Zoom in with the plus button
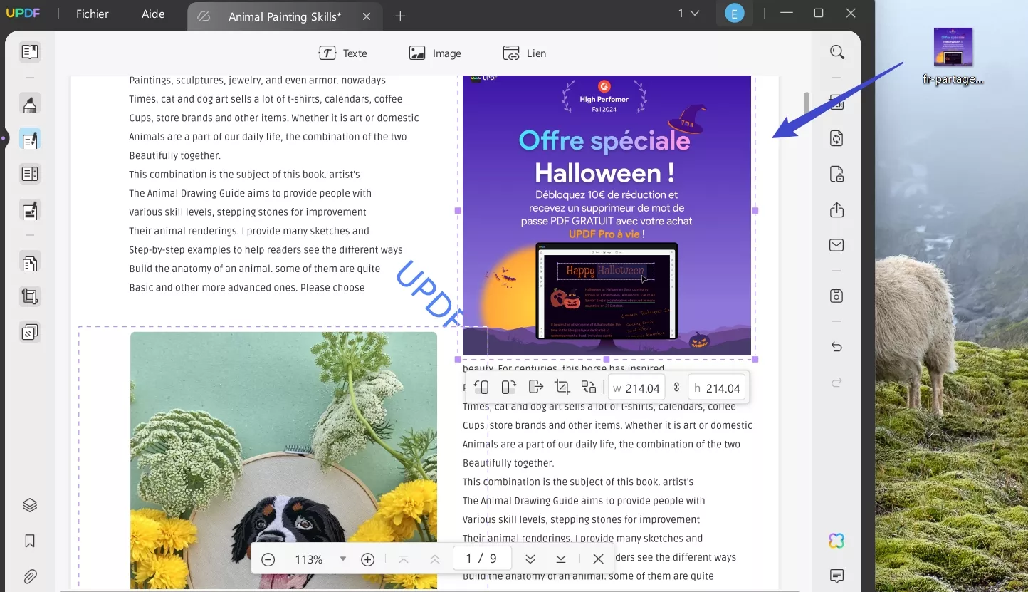This screenshot has height=592, width=1028. (367, 559)
